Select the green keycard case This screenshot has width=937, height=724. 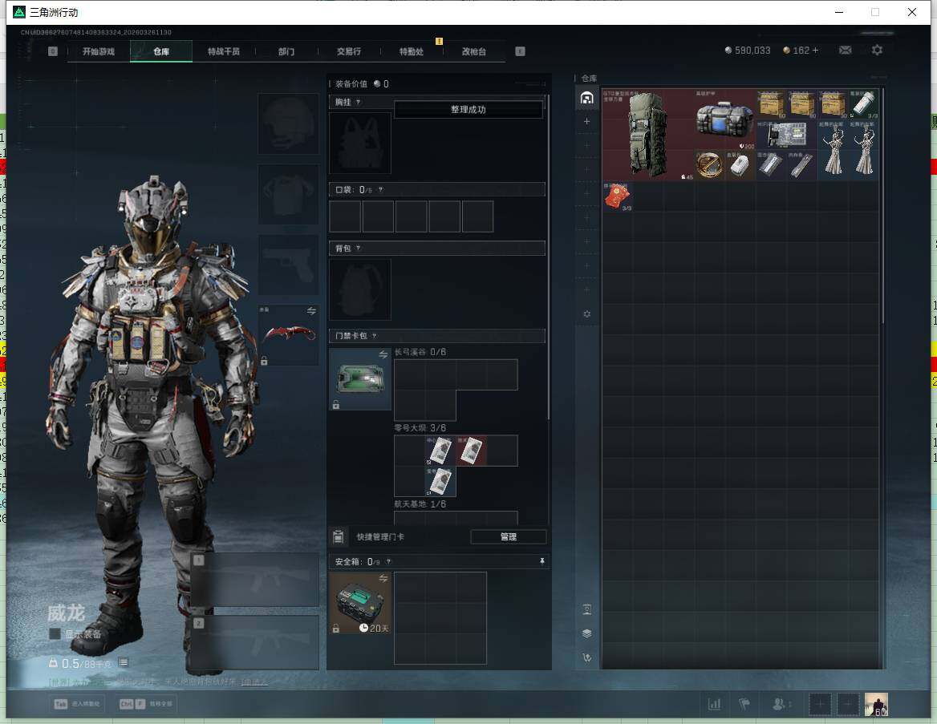360,378
